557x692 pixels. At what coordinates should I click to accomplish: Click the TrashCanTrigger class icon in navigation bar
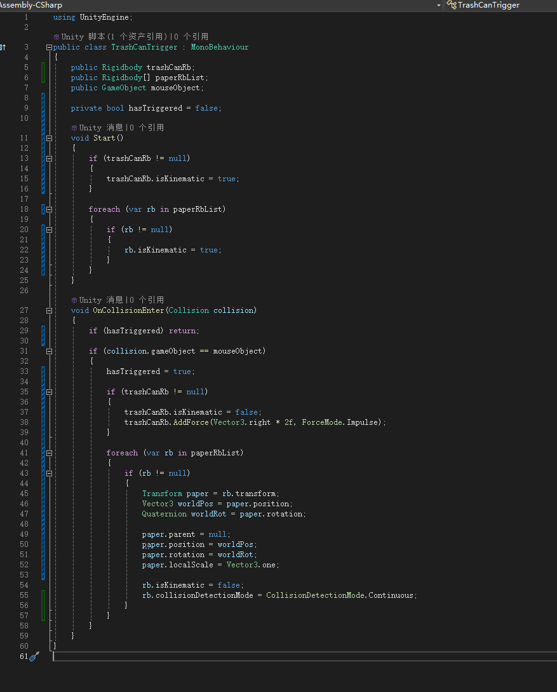coord(451,5)
